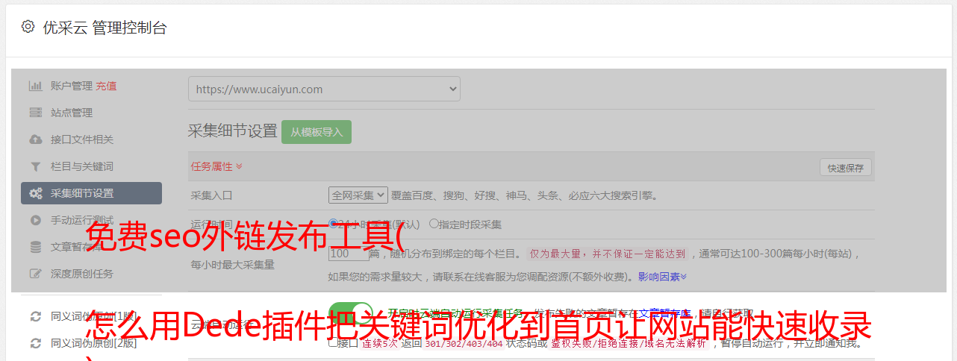Click the refresh icon for 同义词伪原创[1版]
Screen dimensions: 957x361
pos(35,316)
